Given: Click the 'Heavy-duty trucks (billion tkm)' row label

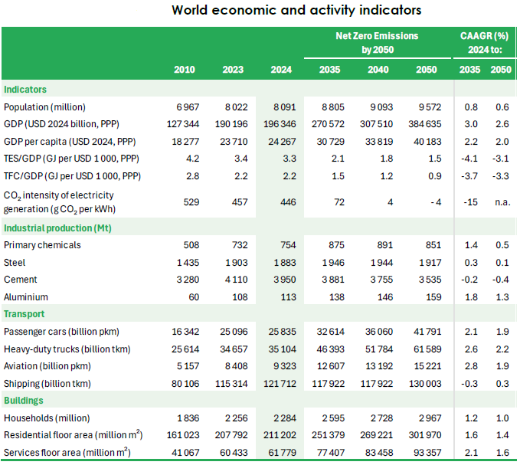Looking at the screenshot, I should [x=67, y=349].
